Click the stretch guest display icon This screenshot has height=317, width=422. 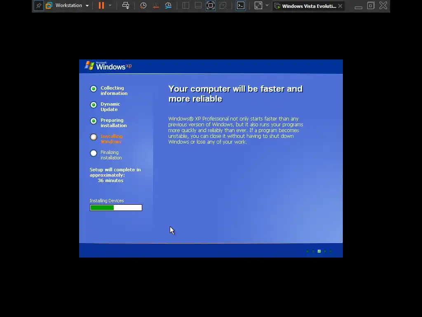click(258, 5)
